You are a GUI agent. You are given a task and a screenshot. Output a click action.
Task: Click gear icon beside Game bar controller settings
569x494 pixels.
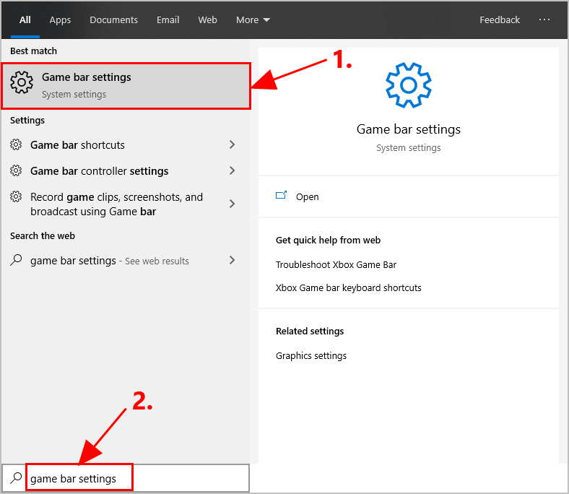pos(16,170)
